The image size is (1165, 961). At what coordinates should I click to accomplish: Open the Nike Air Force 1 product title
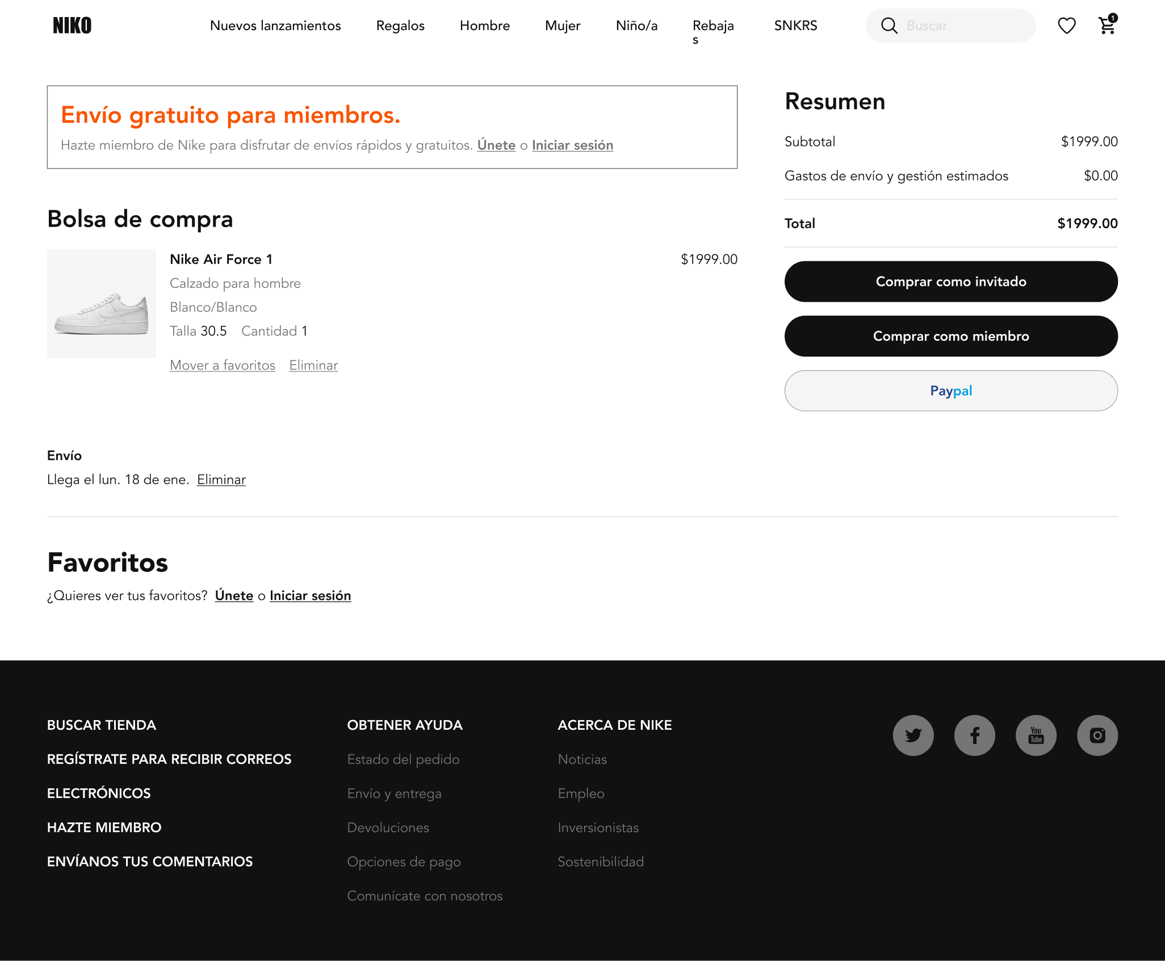[221, 259]
